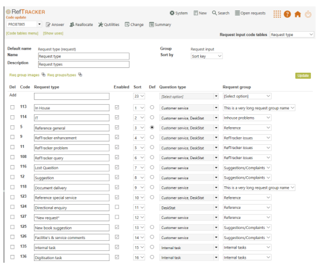Viewport: 322px width, 276px height.
Task: Open the Sort key dropdown
Action: point(206,56)
